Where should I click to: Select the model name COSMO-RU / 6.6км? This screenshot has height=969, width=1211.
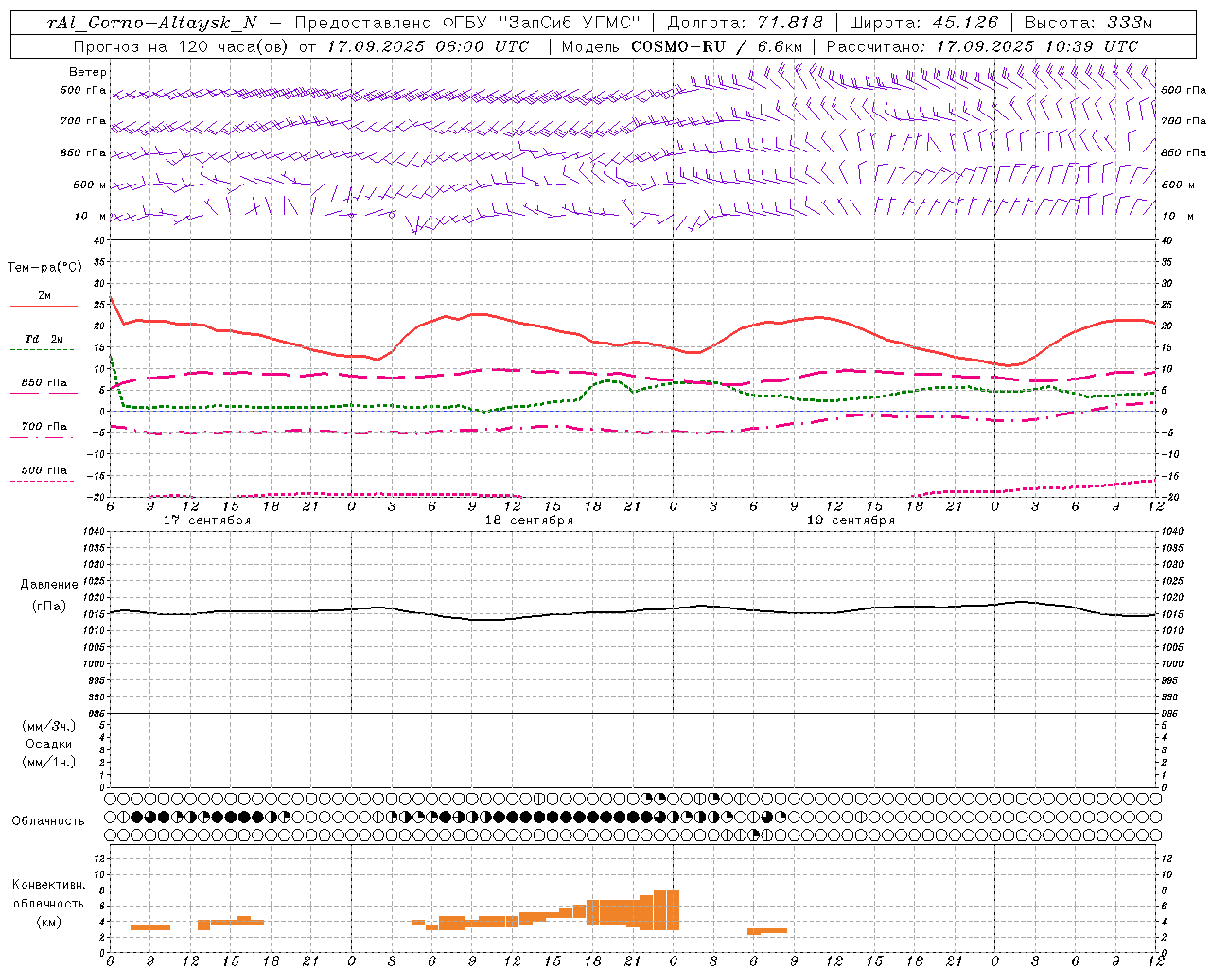[717, 46]
